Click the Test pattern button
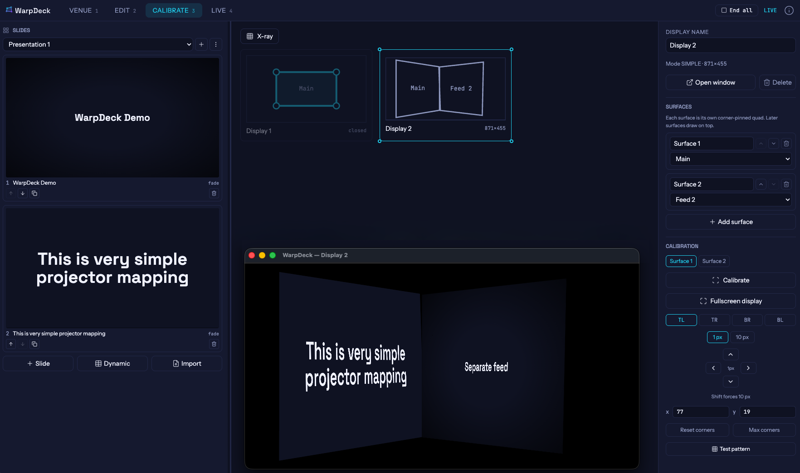 tap(731, 449)
